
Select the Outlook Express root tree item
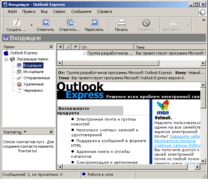(x=24, y=53)
